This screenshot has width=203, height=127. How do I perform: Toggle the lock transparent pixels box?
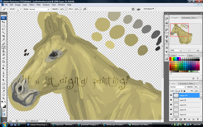click(x=176, y=90)
